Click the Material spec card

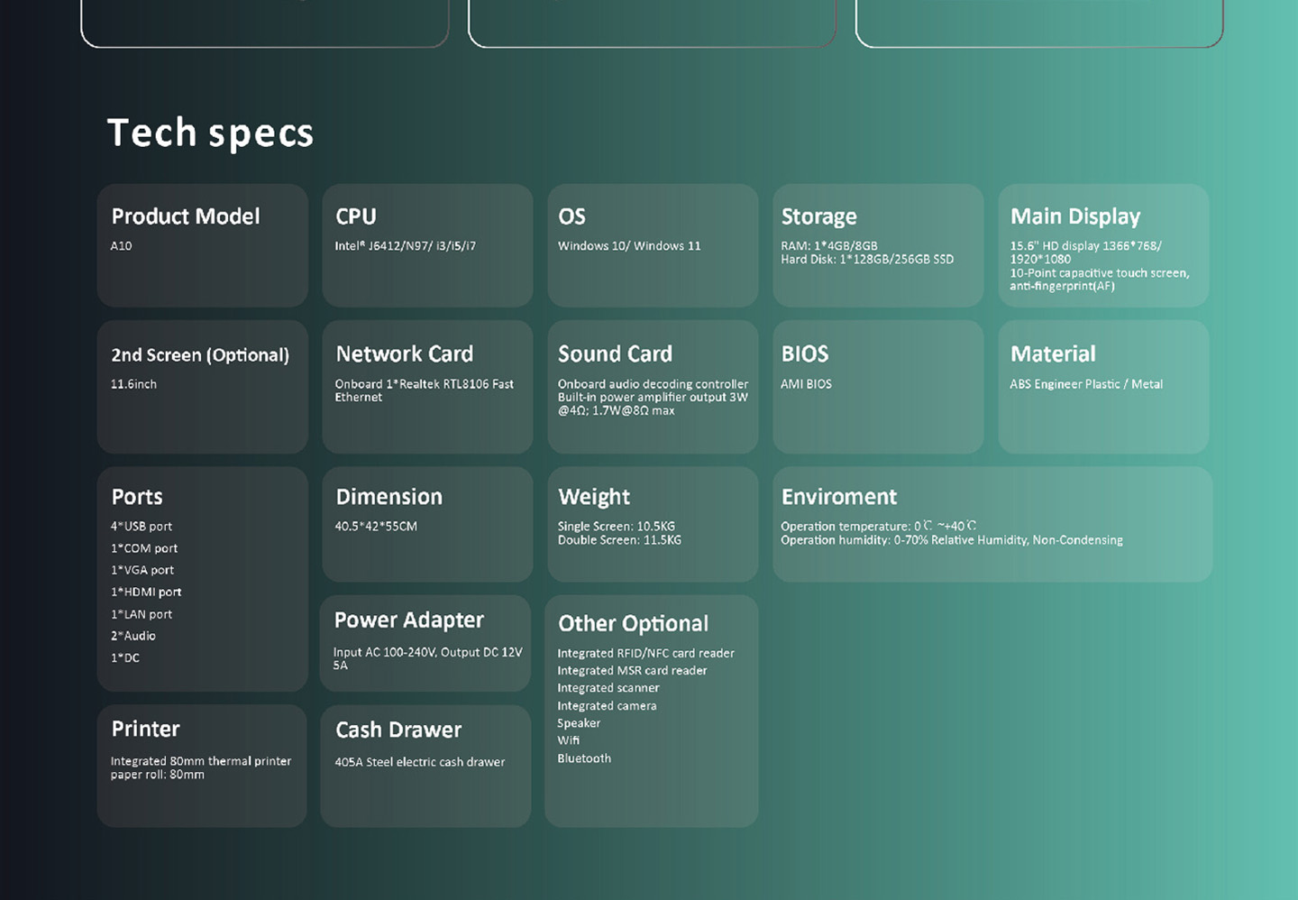(x=1103, y=387)
